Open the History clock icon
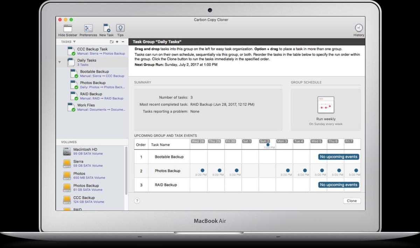The image size is (420, 248). [x=359, y=28]
